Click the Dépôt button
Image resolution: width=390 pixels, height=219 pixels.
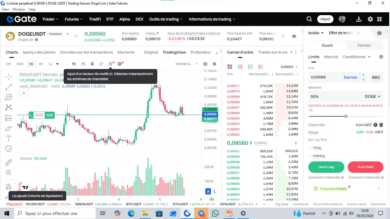pos(325,19)
